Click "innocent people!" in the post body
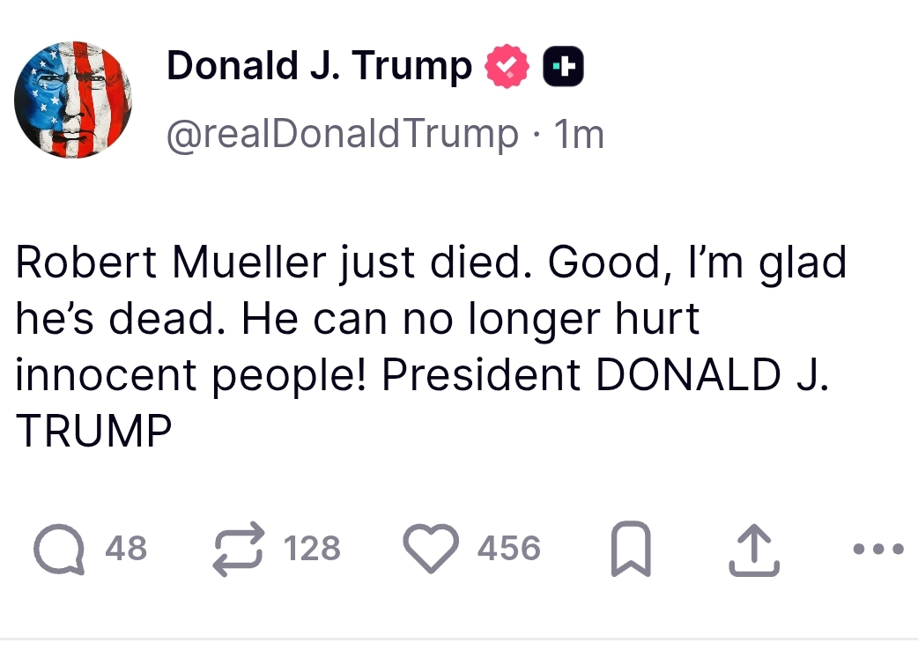This screenshot has height=665, width=918. [x=192, y=376]
